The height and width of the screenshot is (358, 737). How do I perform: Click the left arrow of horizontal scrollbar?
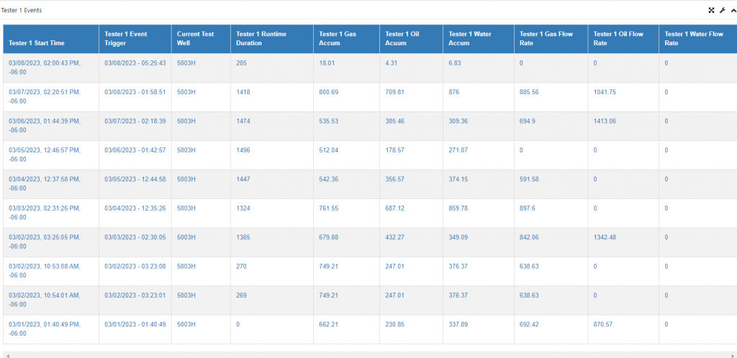pos(7,356)
